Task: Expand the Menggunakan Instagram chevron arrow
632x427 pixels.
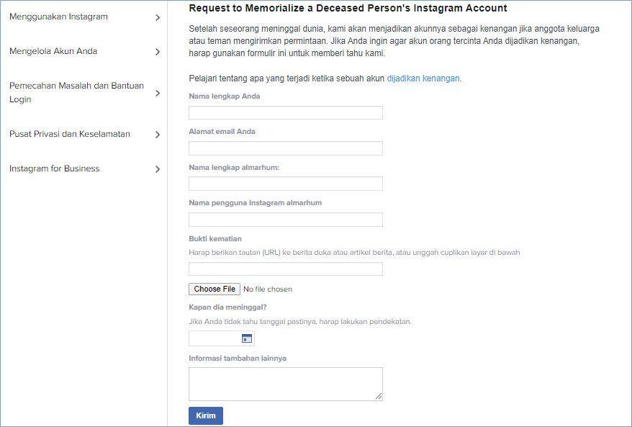Action: click(x=158, y=18)
